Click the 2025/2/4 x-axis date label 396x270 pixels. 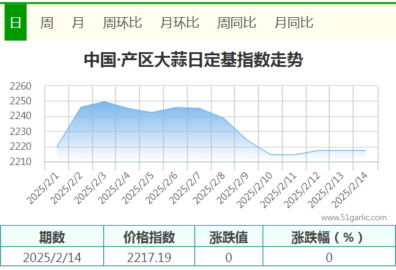(x=114, y=188)
